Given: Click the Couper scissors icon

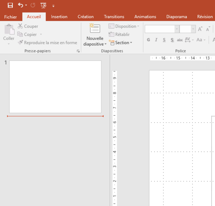Looking at the screenshot, I should tap(20, 26).
